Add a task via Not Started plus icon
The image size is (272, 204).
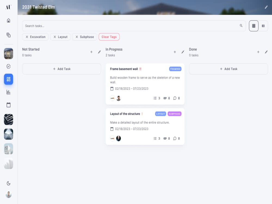(x=91, y=52)
